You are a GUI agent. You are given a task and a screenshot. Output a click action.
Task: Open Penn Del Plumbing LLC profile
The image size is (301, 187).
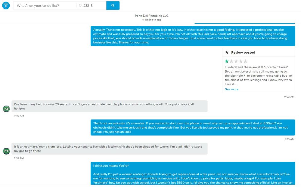click(x=151, y=16)
